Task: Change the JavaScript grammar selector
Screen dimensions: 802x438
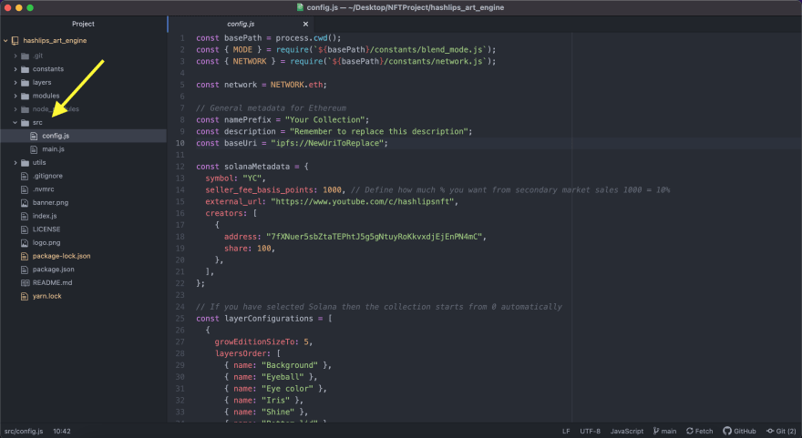Action: pyautogui.click(x=627, y=431)
